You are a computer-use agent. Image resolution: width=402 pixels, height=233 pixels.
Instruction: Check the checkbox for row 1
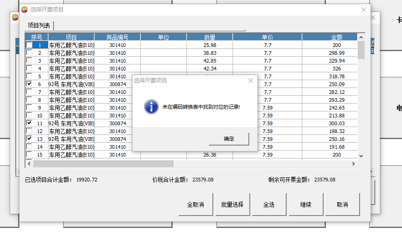tap(30, 45)
